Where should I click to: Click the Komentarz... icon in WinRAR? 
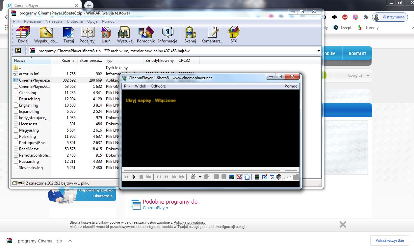click(212, 35)
